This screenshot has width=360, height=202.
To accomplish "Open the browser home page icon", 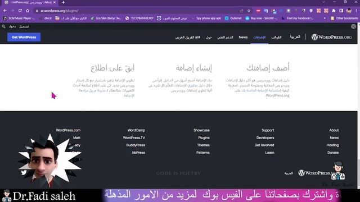I will pos(28,11).
